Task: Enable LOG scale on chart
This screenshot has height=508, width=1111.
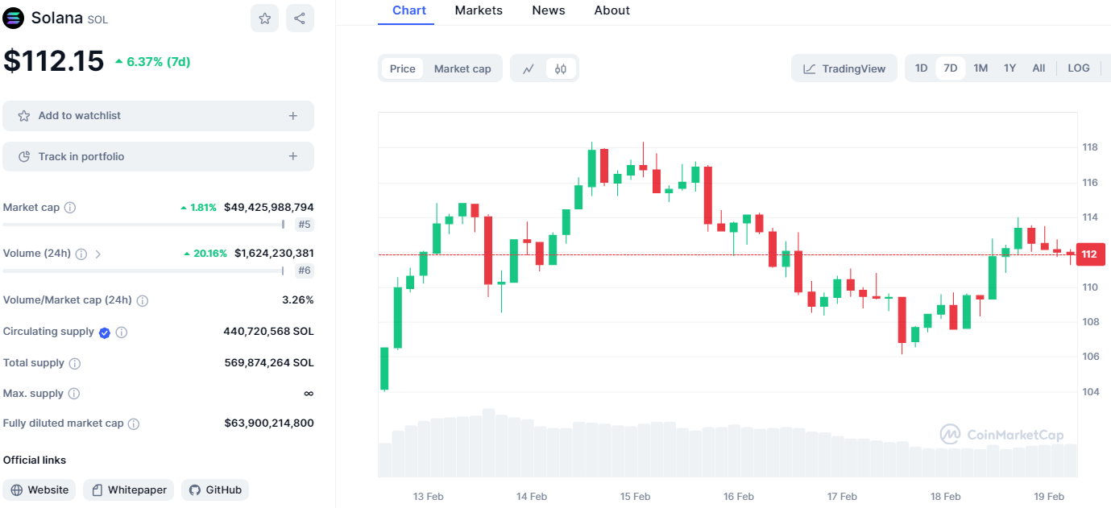Action: tap(1079, 68)
